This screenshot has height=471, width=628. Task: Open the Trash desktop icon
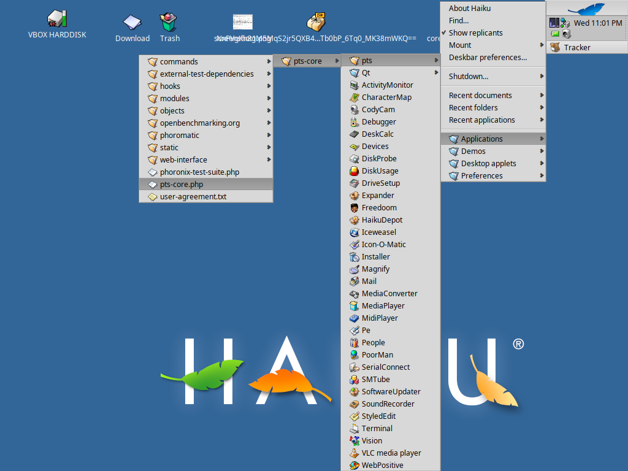click(x=169, y=22)
